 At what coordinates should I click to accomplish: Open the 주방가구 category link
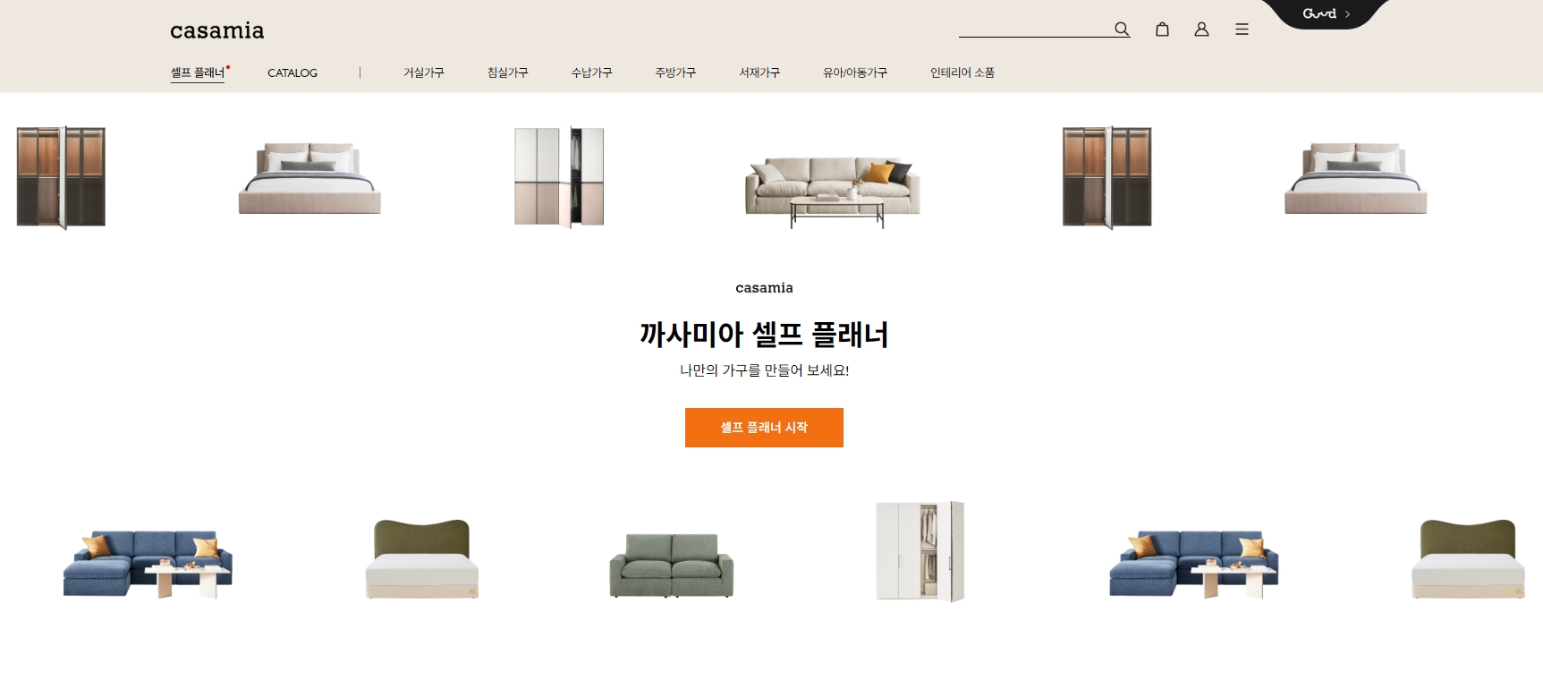point(675,72)
